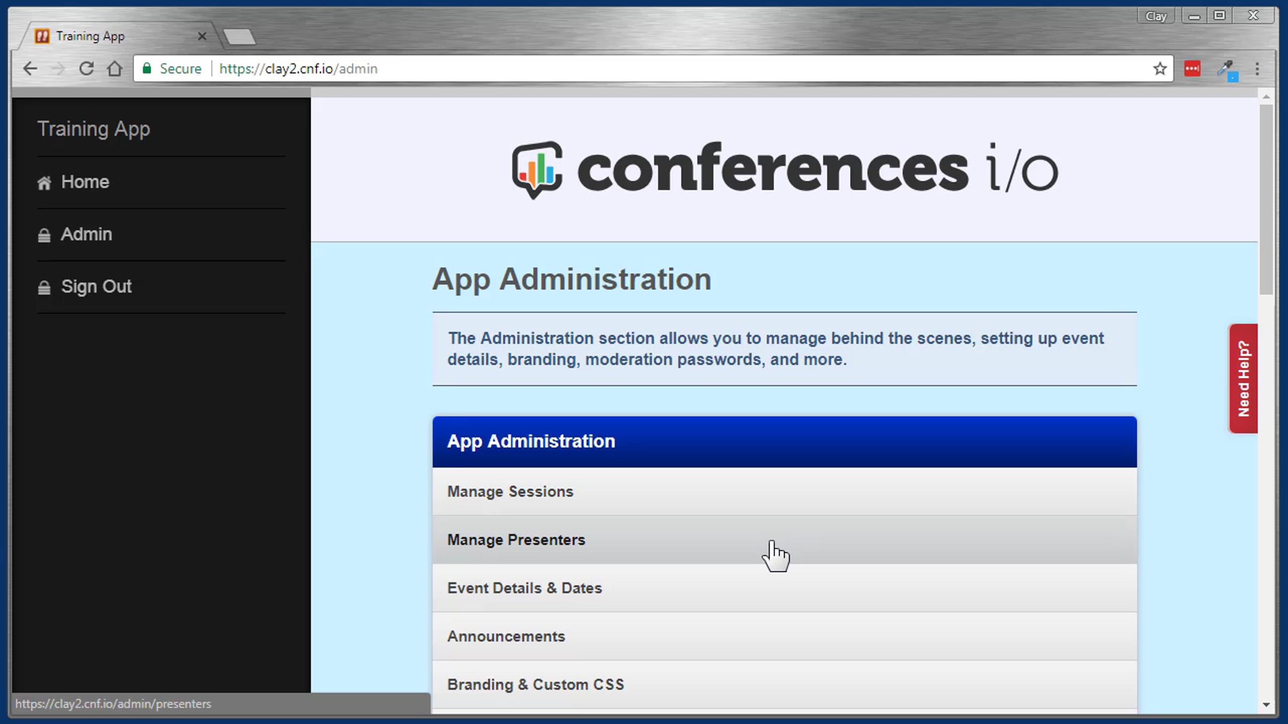Click the page scrollbar down arrow
Viewport: 1288px width, 724px height.
point(1267,705)
